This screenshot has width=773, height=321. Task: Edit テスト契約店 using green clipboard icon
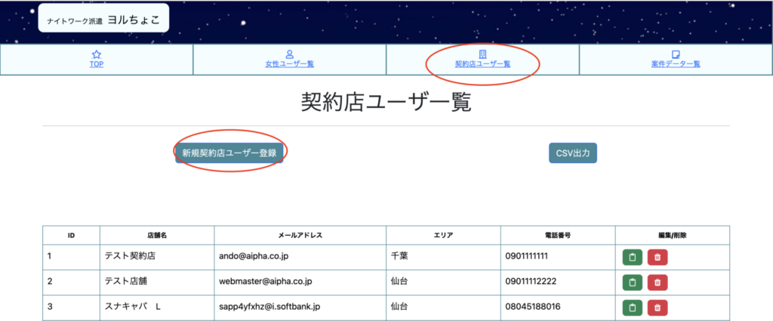click(x=633, y=257)
